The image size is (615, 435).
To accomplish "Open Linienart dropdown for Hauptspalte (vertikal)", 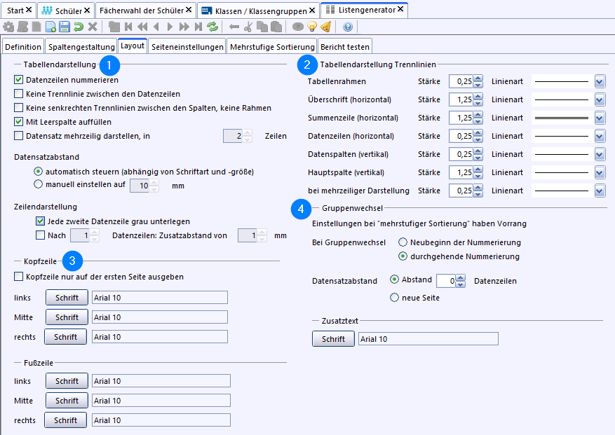I will coord(600,172).
